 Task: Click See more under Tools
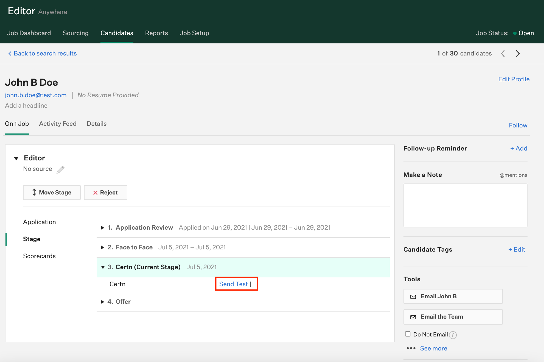coord(434,348)
